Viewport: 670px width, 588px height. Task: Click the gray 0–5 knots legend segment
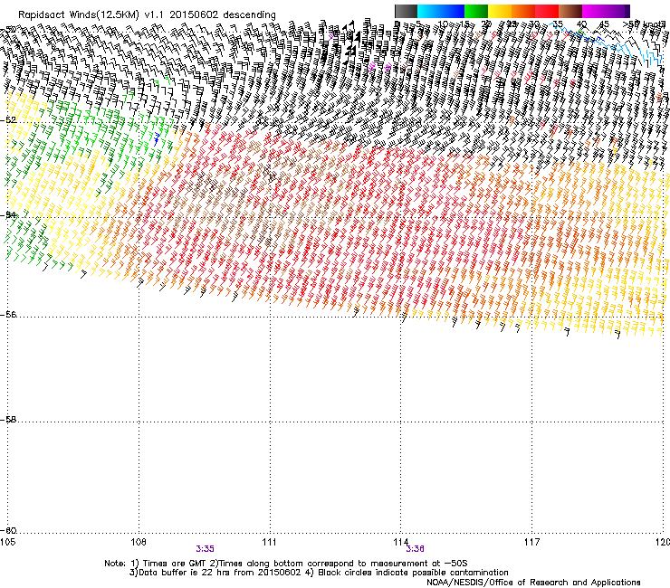click(406, 11)
